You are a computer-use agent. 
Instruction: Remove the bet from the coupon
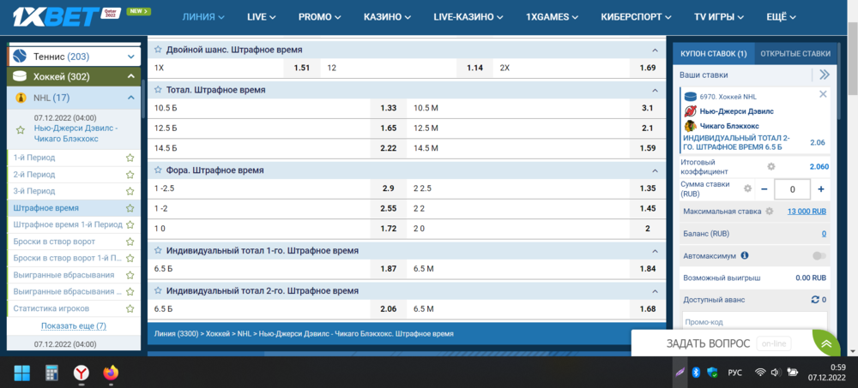[823, 94]
